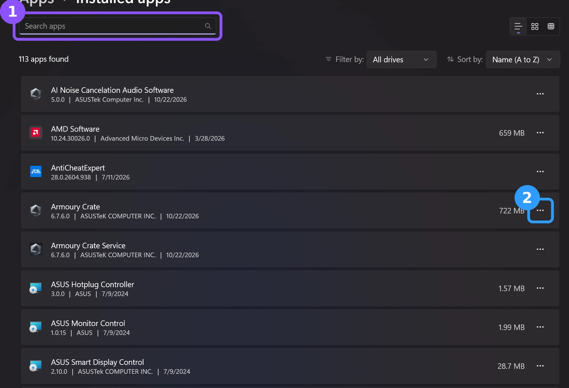The height and width of the screenshot is (388, 569).
Task: Focus the Search apps input field
Action: click(117, 26)
